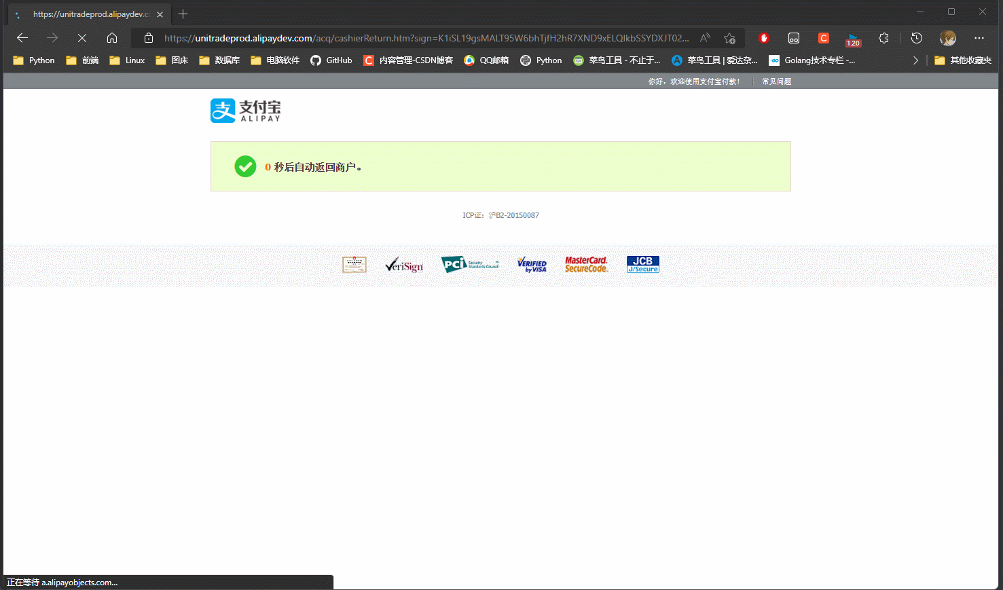Open the Python bookmarks folder

pyautogui.click(x=34, y=60)
